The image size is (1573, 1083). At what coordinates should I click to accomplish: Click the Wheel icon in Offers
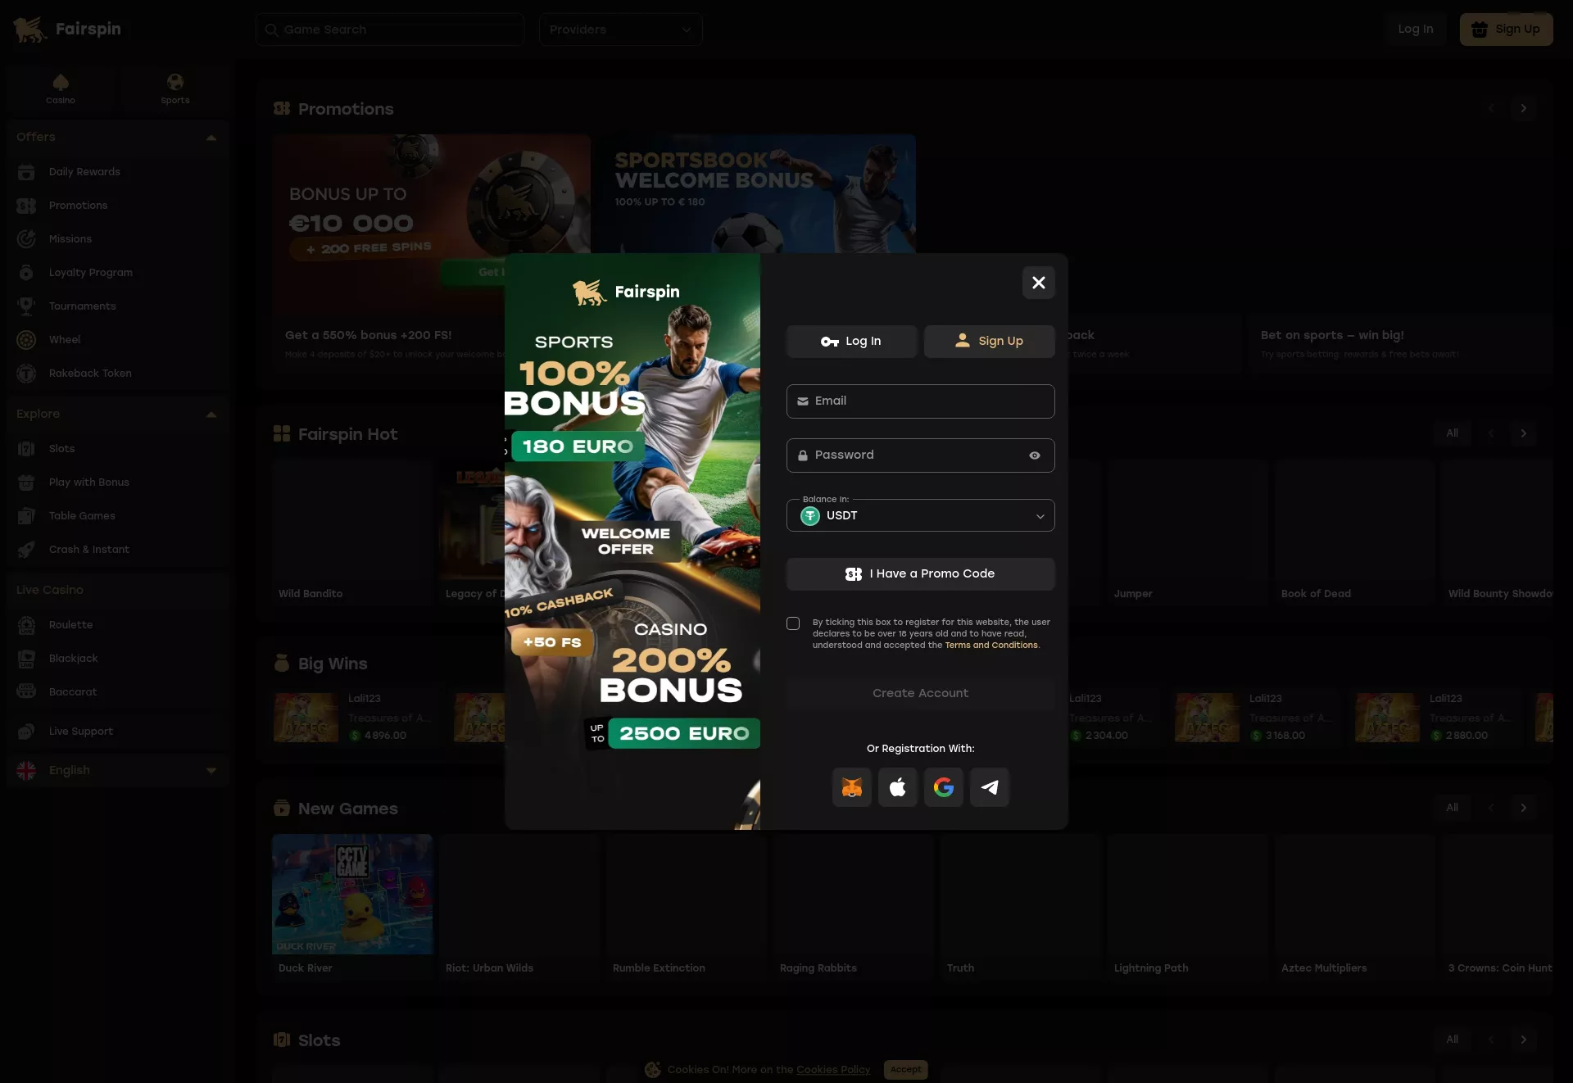26,340
